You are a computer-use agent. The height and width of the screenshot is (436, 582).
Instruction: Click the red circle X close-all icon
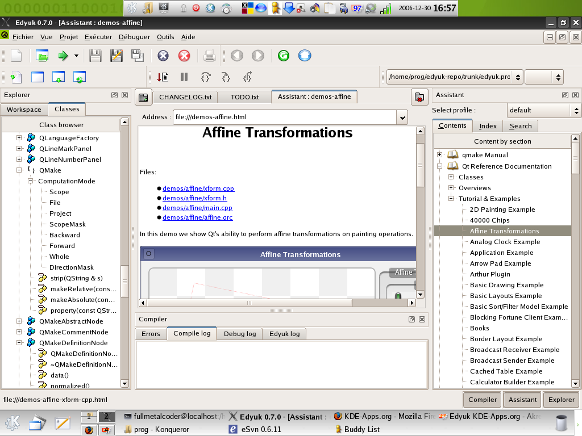(184, 56)
